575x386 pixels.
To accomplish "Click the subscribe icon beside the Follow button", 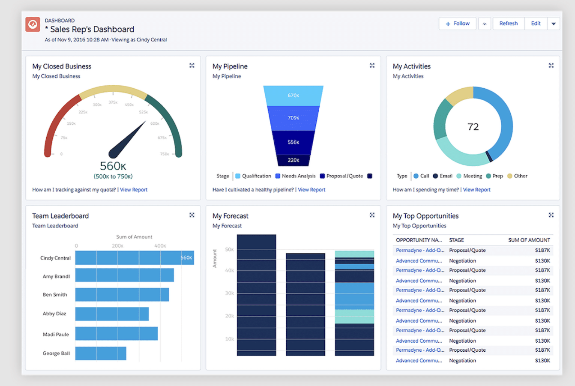I will point(485,24).
